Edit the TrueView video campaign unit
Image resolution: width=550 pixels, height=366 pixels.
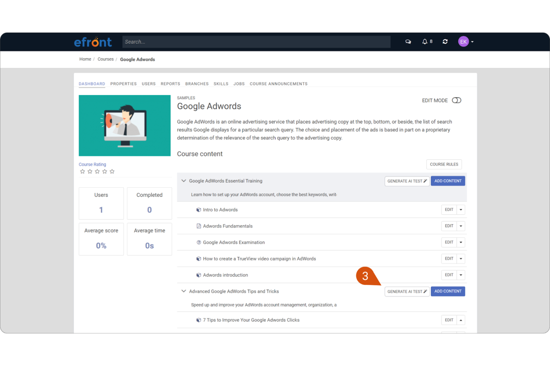(x=449, y=259)
